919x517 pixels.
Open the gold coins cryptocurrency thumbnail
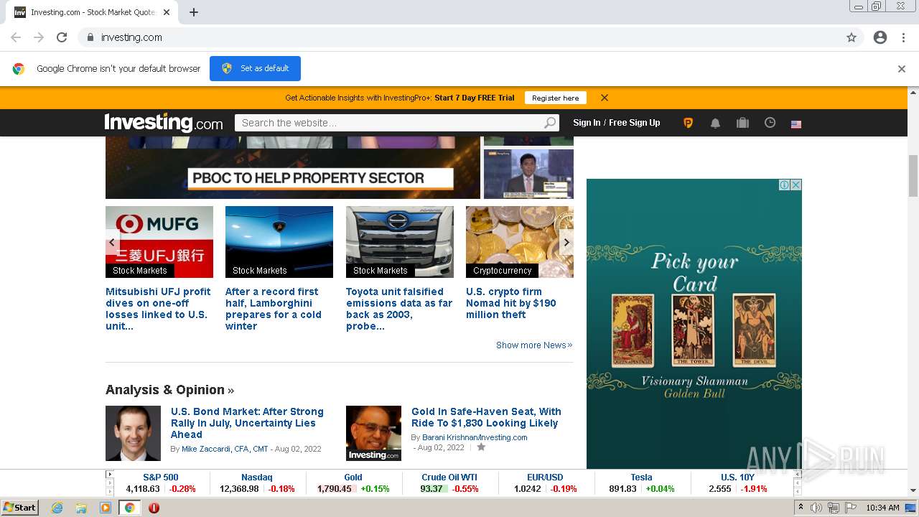coord(520,242)
